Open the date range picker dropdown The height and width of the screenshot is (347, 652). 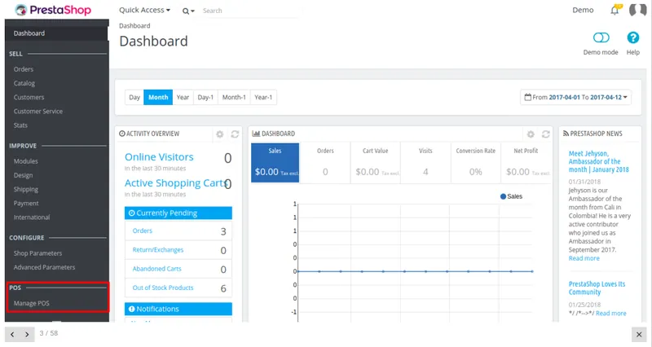click(x=575, y=97)
